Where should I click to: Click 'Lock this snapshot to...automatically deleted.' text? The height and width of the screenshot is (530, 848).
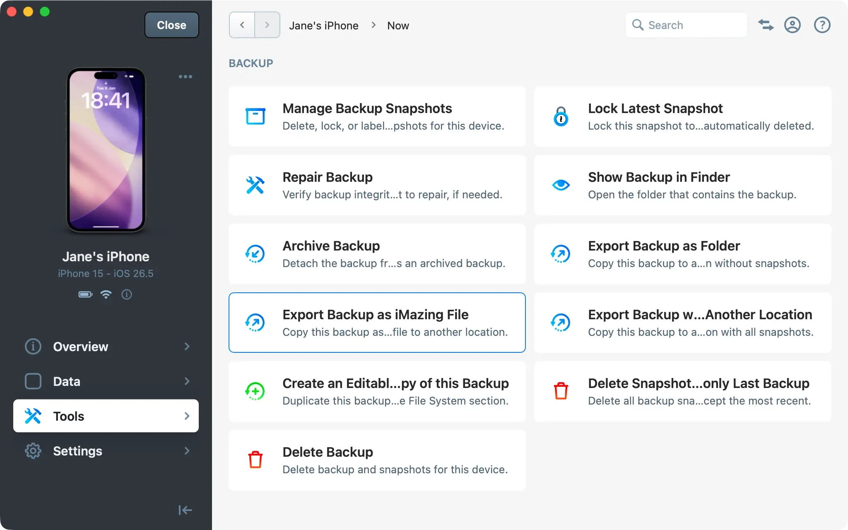(701, 126)
